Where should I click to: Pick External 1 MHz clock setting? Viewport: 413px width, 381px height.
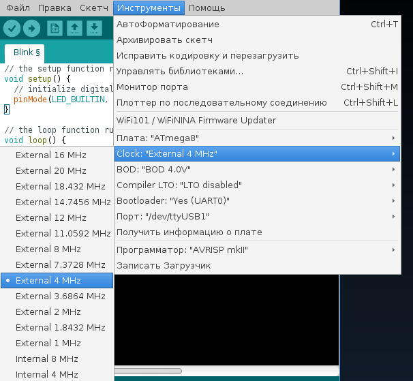click(x=48, y=343)
